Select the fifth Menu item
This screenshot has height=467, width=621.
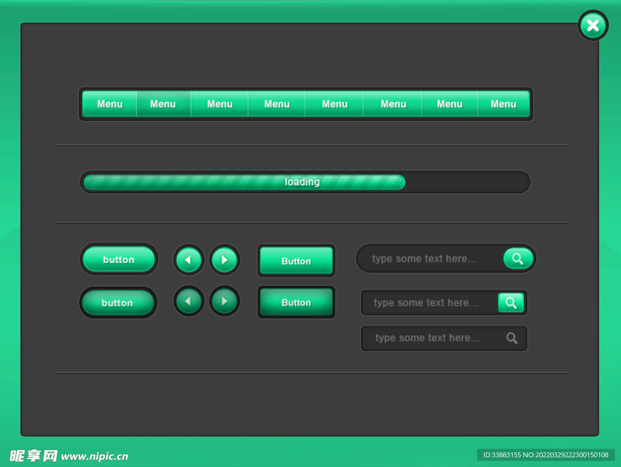click(334, 104)
